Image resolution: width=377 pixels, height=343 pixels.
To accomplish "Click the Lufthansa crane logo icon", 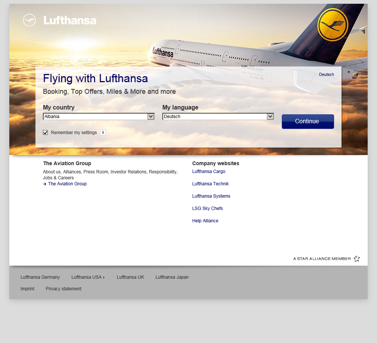I will (29, 20).
